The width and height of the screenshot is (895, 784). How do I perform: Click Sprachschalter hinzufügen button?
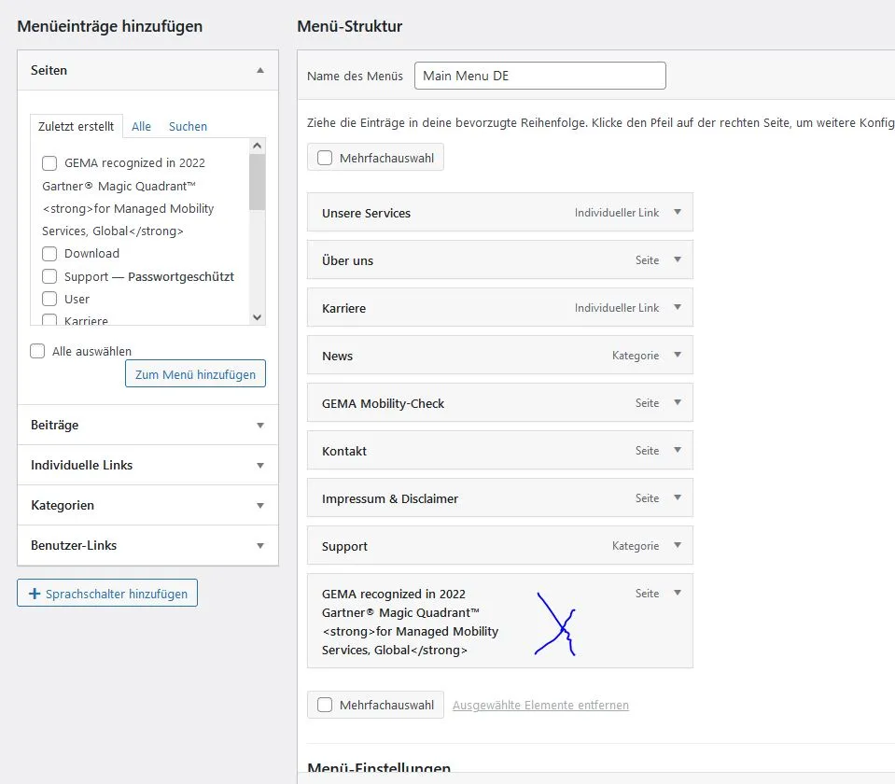pos(107,593)
